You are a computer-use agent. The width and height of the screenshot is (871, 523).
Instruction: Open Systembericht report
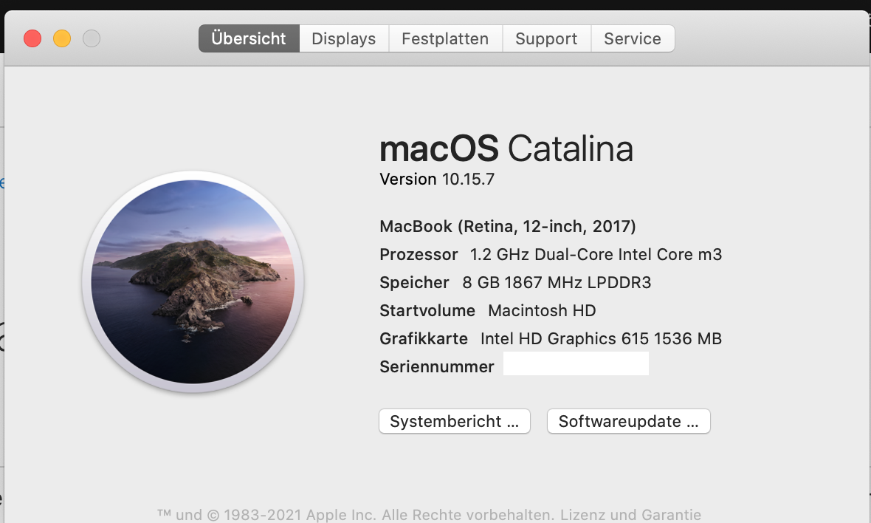click(x=455, y=422)
